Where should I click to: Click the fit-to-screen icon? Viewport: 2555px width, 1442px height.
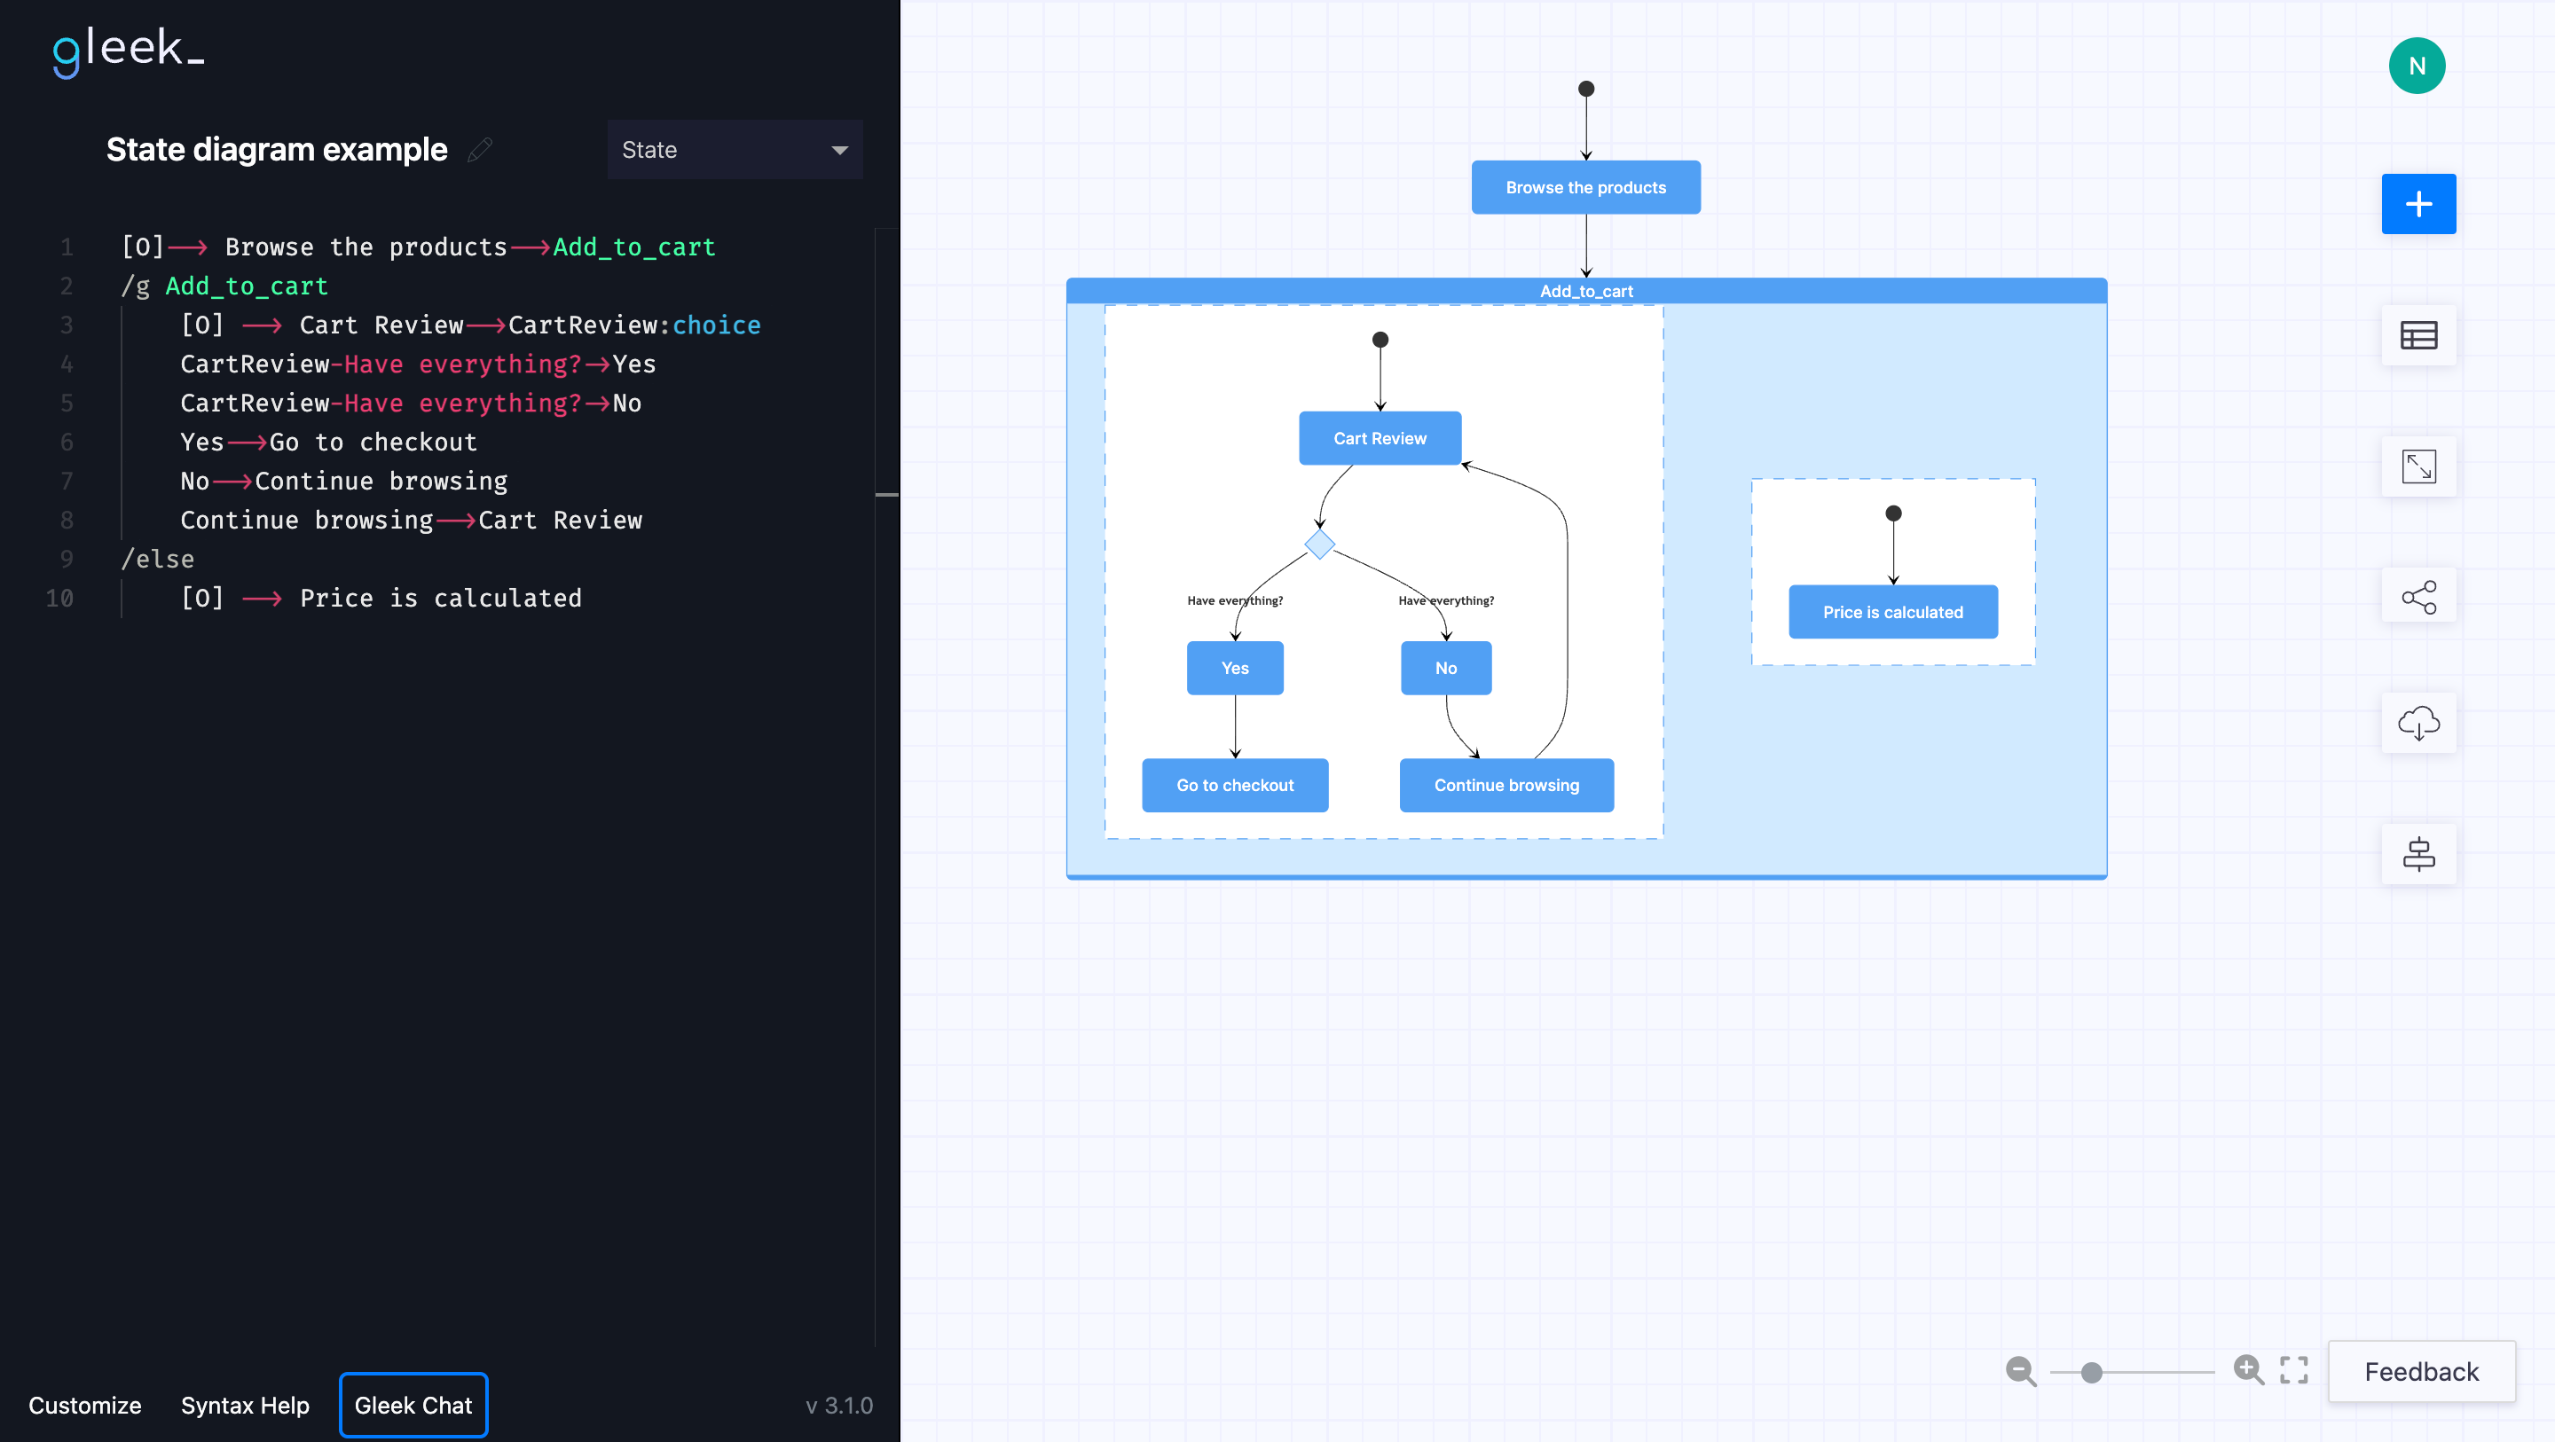click(2293, 1370)
